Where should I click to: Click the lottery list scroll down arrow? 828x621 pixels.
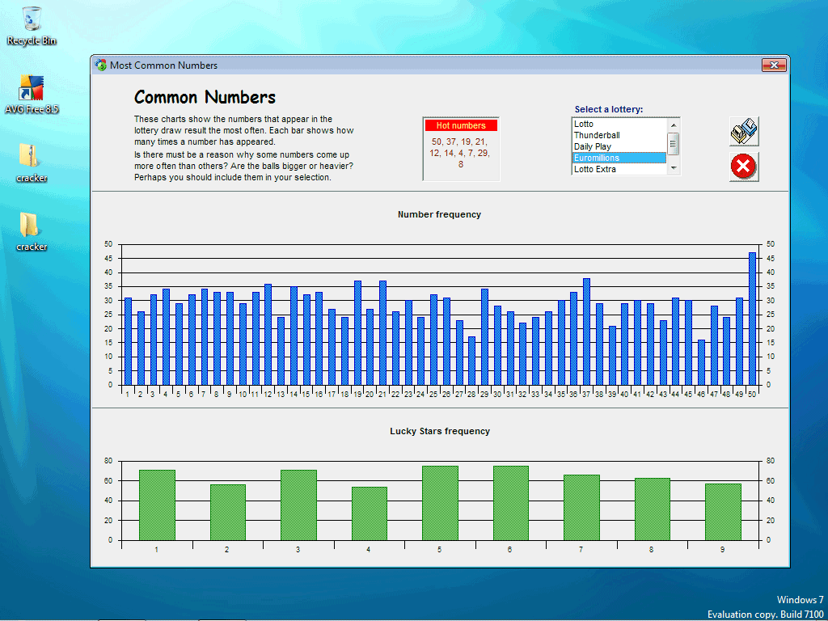(x=673, y=169)
